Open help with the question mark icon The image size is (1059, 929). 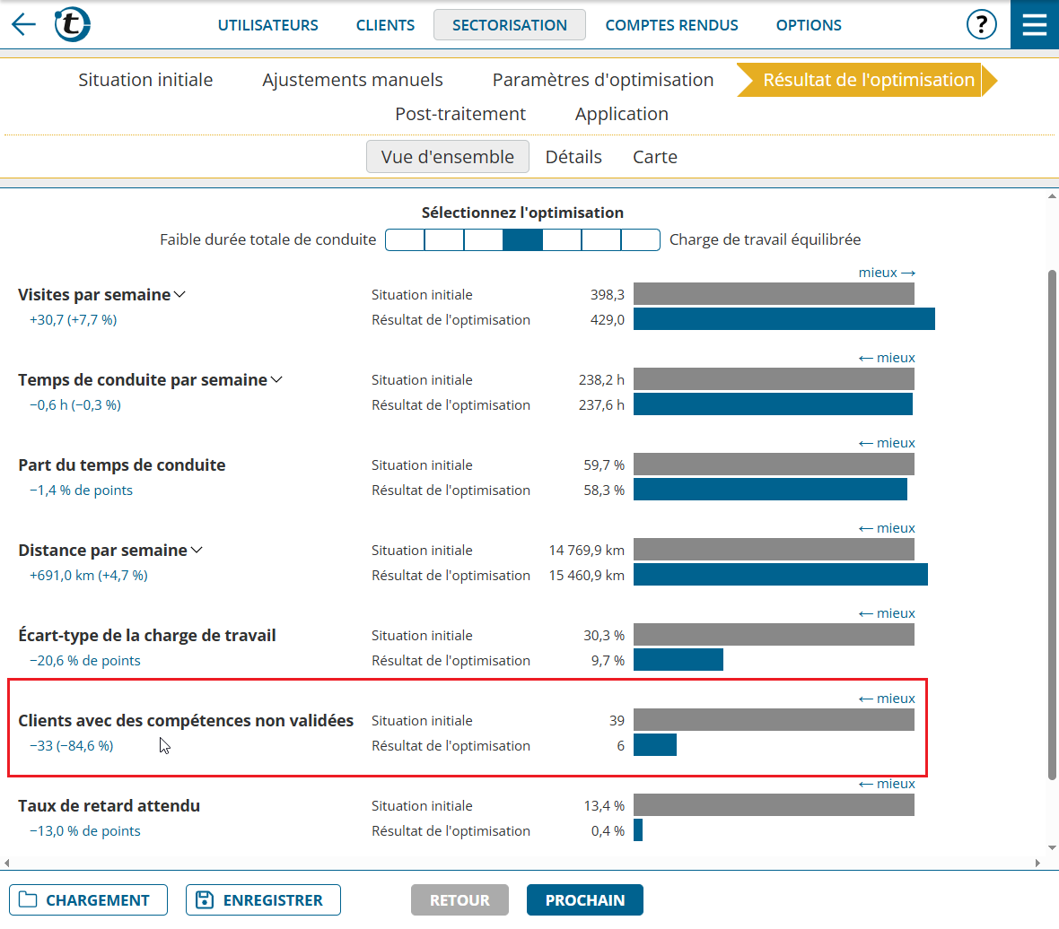click(981, 24)
